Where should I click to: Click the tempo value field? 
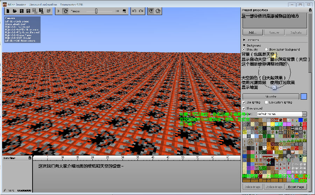coord(117,11)
